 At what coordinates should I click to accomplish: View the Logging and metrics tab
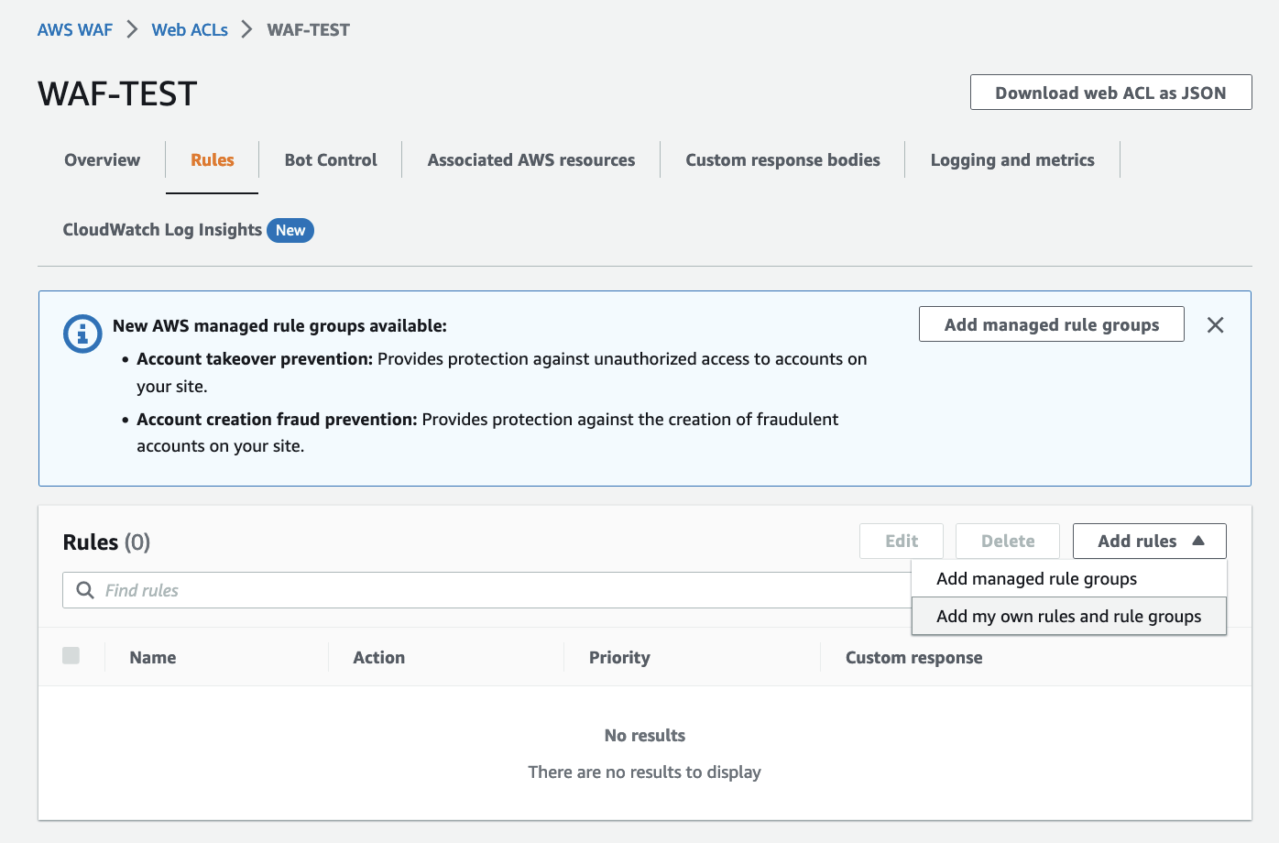(1011, 160)
